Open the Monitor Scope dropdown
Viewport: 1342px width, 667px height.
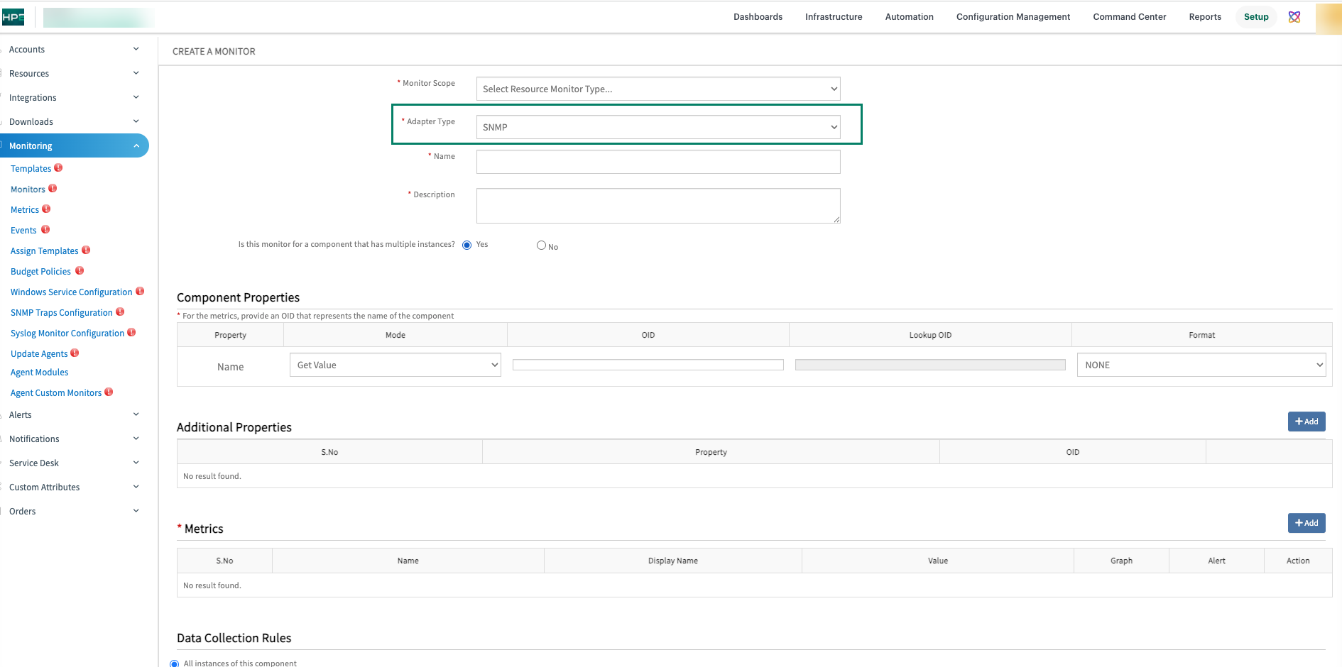(658, 89)
